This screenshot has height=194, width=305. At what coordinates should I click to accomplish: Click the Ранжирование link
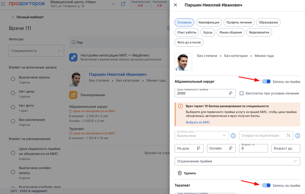[x=93, y=95]
